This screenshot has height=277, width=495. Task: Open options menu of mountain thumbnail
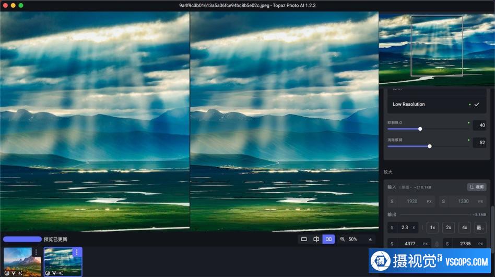(x=36, y=252)
